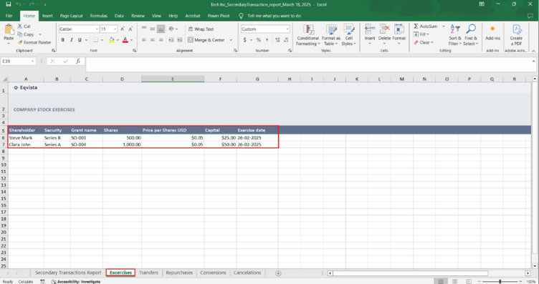Open the Transfers sheet tab
Screen dimensions: 539x284
pos(148,273)
